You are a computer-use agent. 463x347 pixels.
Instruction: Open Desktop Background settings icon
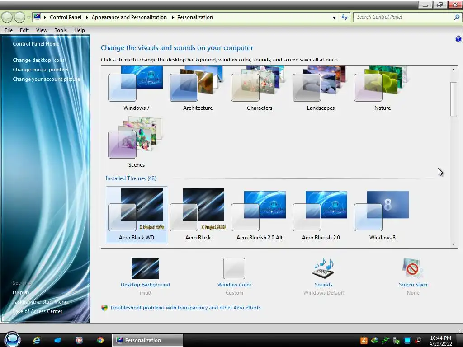[x=145, y=268]
